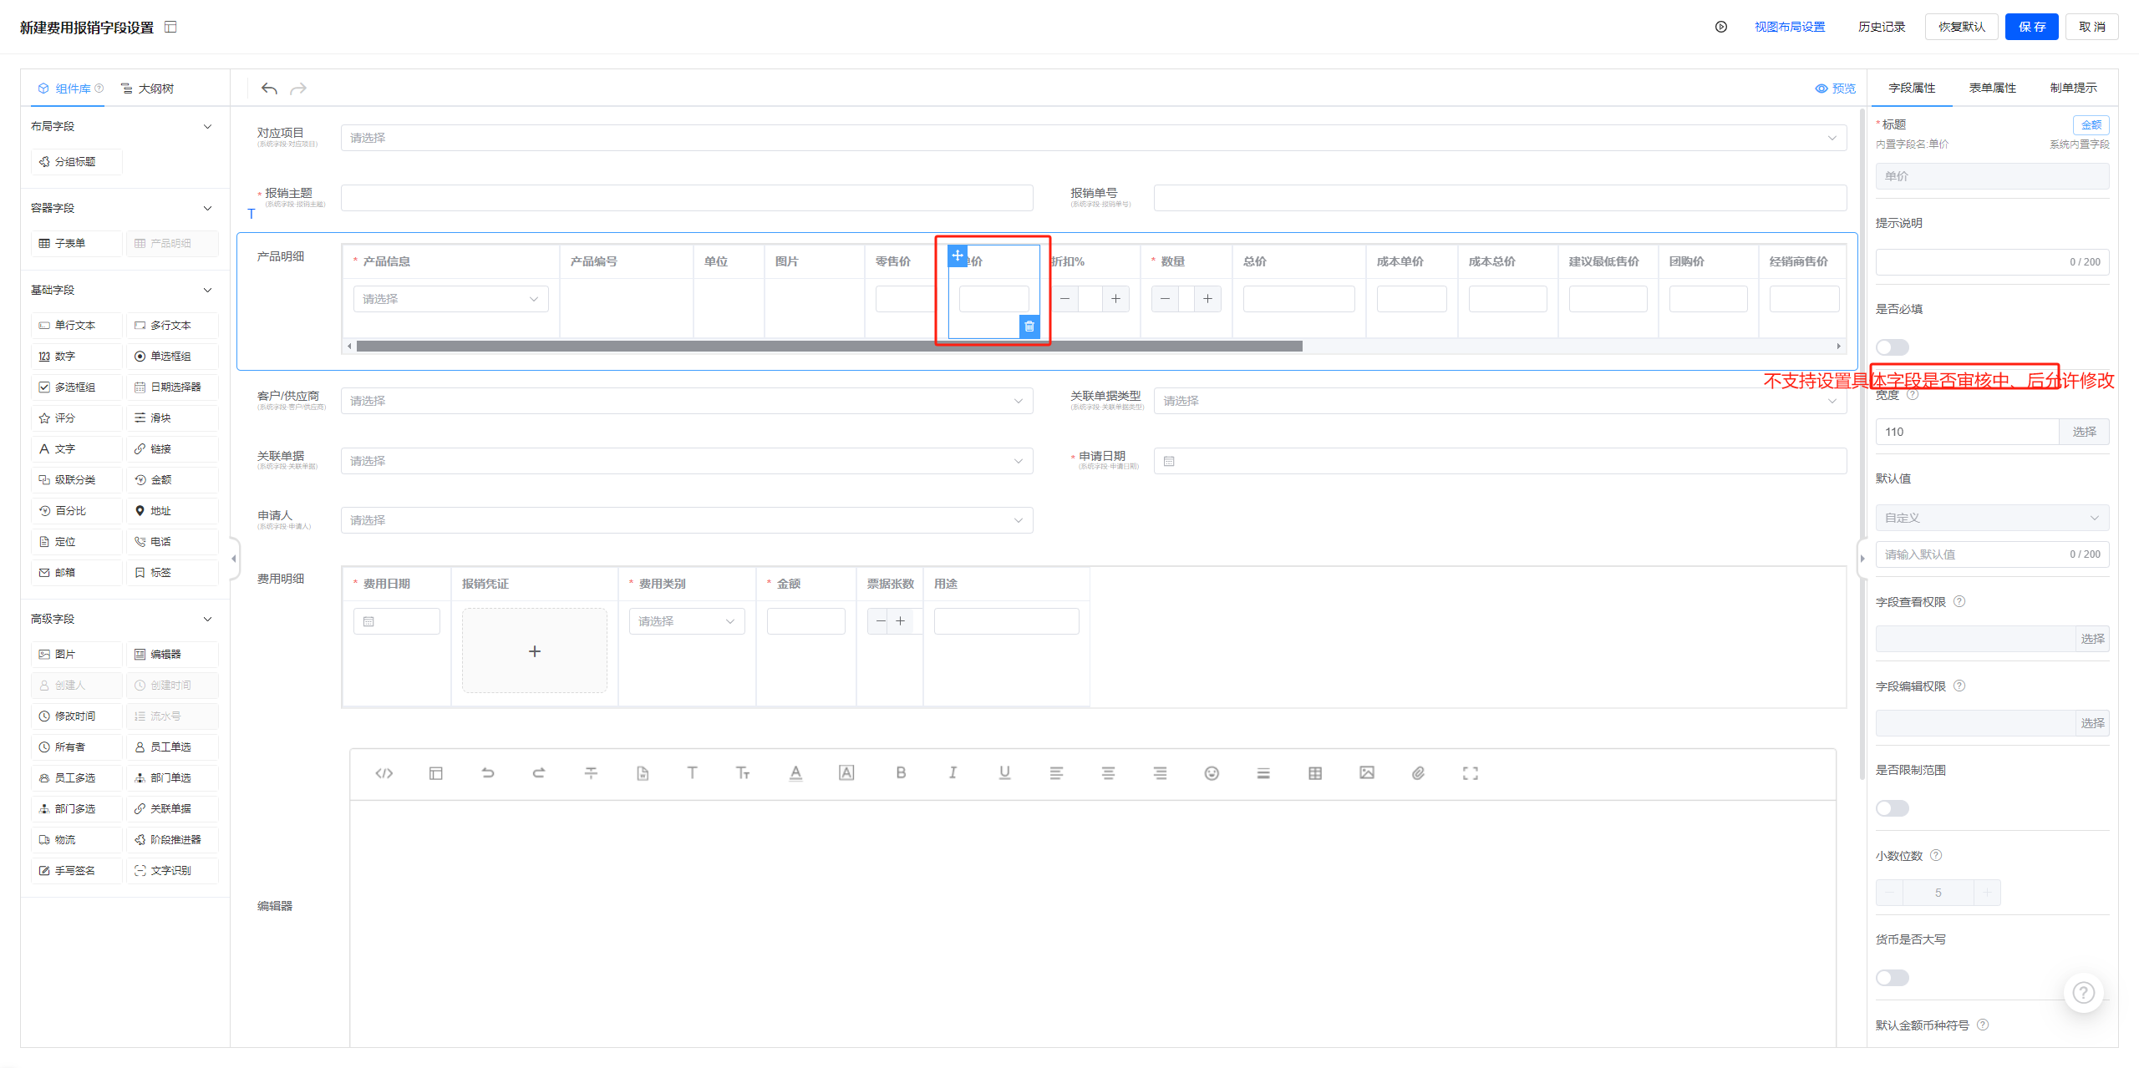Screen dimensions: 2139x1068
Task: Switch to 制单提示 tab
Action: click(2074, 88)
